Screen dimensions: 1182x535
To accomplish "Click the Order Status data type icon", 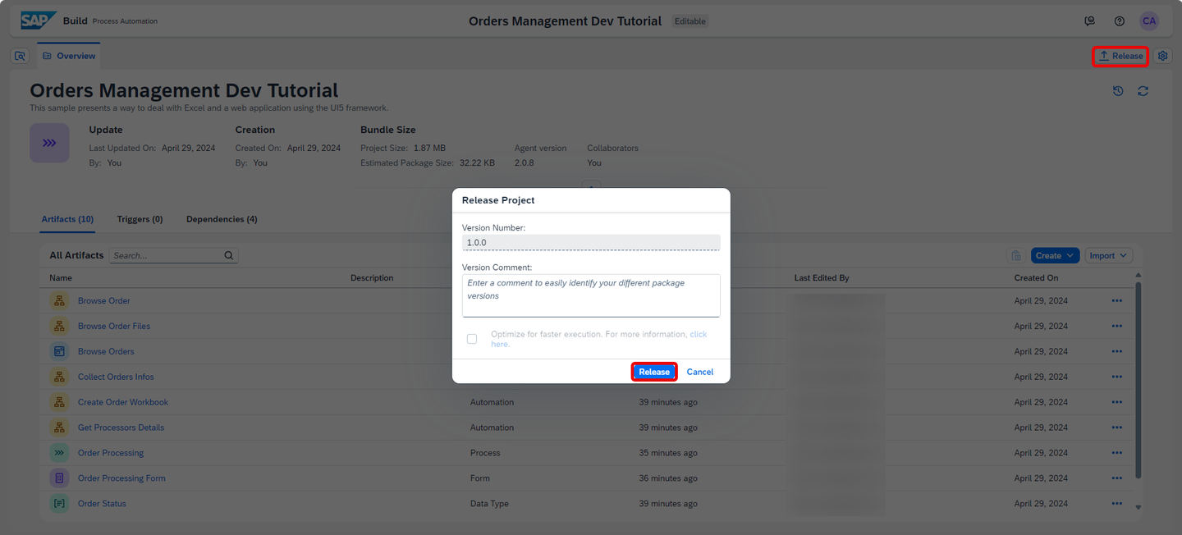I will [59, 505].
